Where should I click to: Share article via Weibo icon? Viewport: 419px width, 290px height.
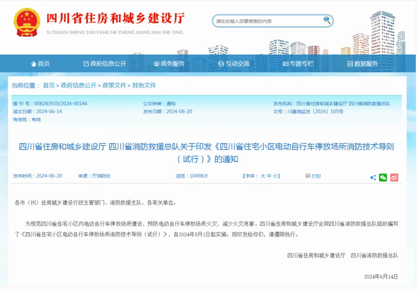tap(394, 178)
